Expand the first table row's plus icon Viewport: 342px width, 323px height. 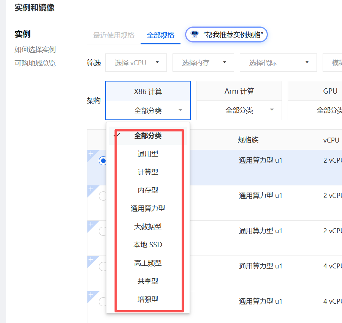(x=91, y=154)
